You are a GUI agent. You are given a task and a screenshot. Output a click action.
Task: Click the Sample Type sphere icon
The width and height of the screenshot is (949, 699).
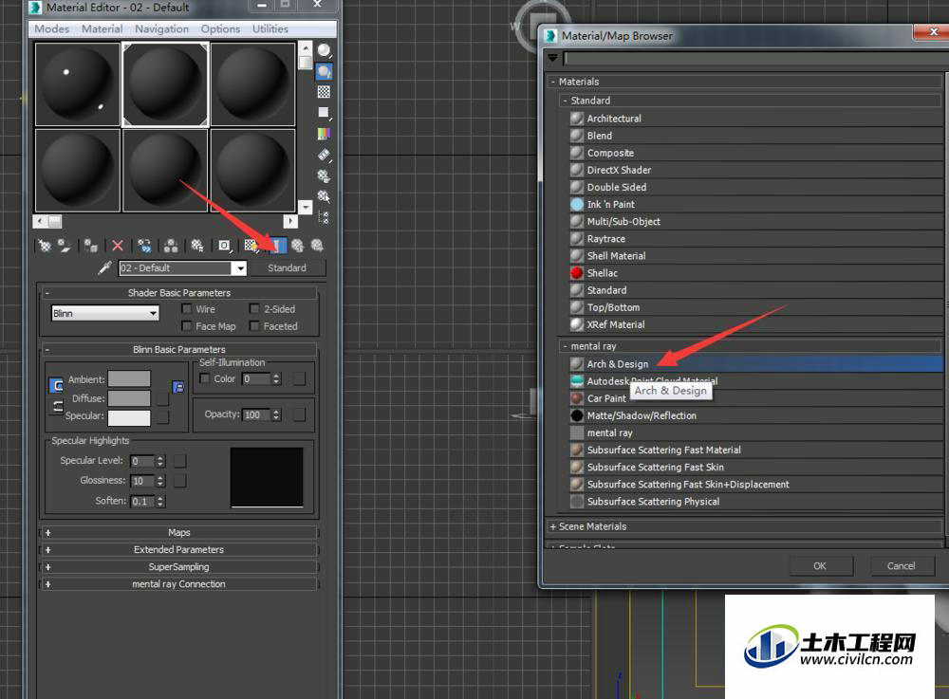pos(325,50)
